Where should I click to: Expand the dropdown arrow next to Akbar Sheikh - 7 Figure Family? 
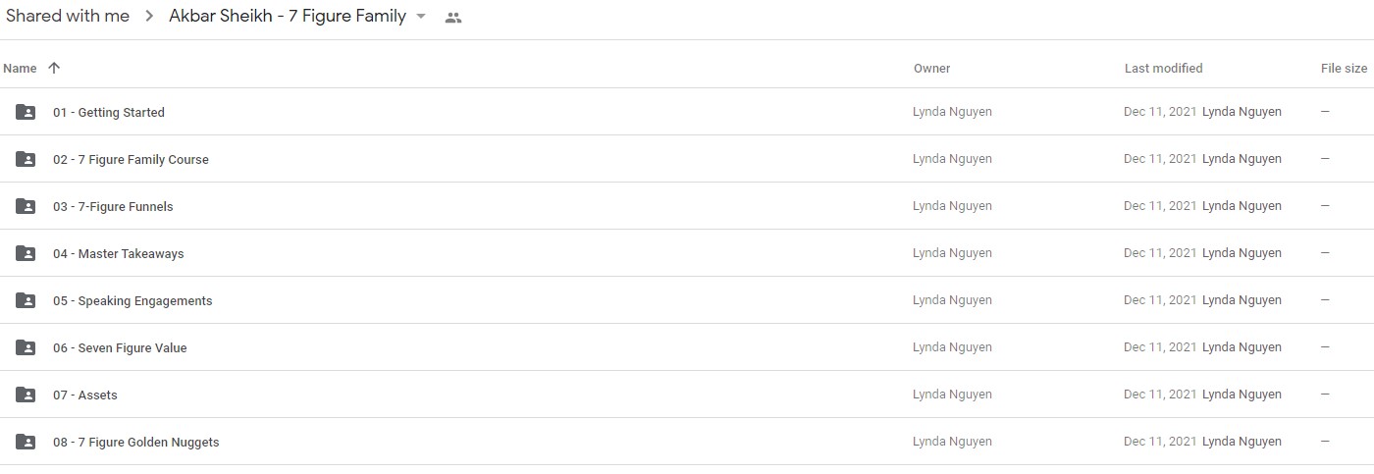(421, 17)
